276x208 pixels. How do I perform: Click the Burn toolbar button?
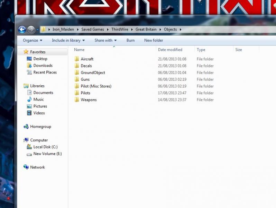(130, 41)
